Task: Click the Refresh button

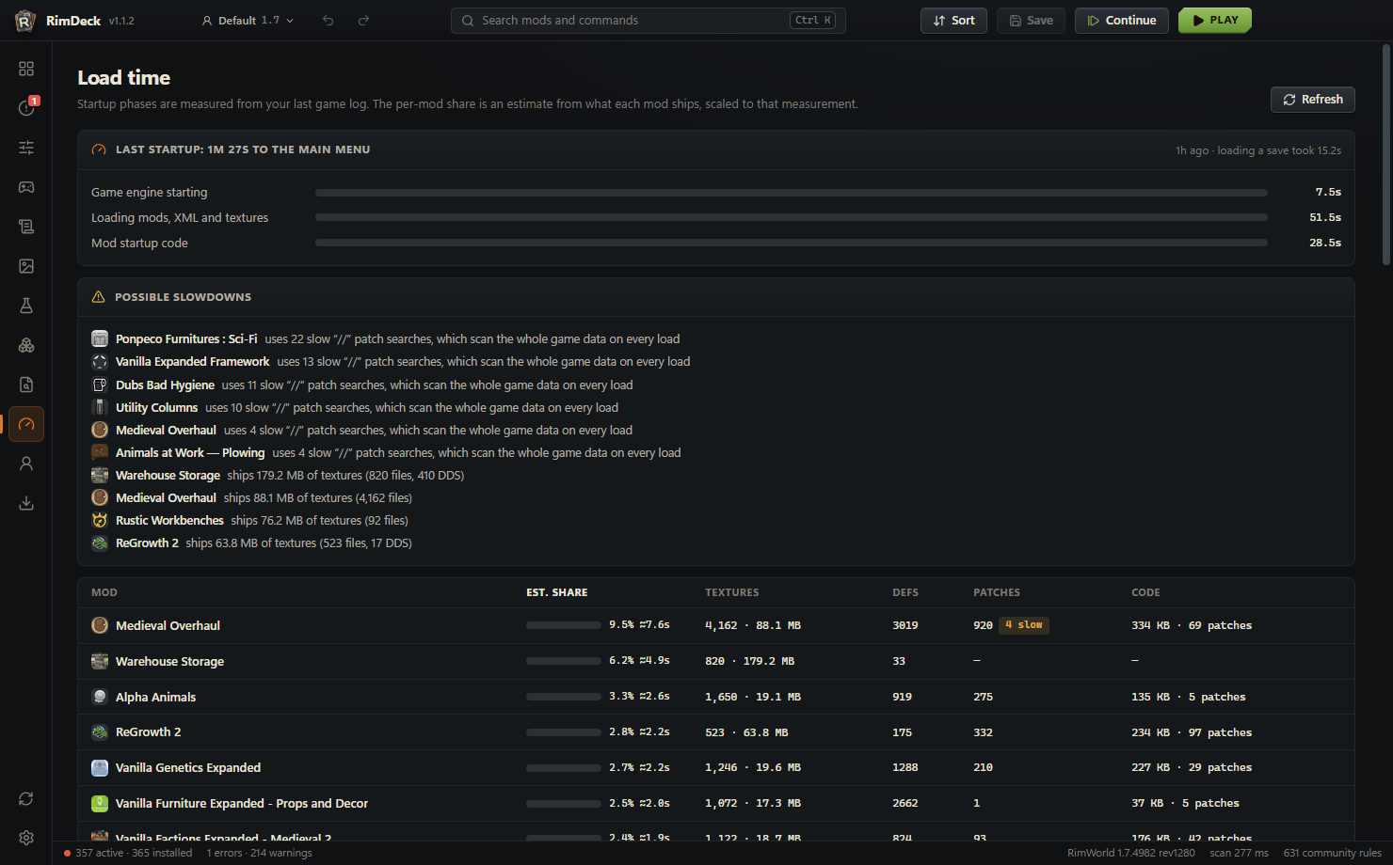Action: (x=1313, y=100)
